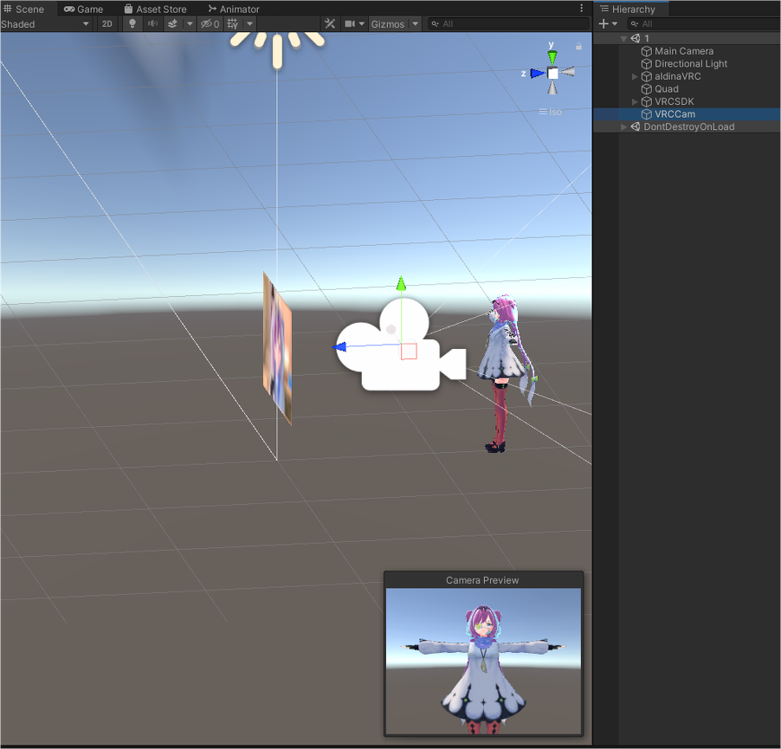Click the green Y axis cone on orientation gizmo
The height and width of the screenshot is (749, 781).
(x=552, y=57)
